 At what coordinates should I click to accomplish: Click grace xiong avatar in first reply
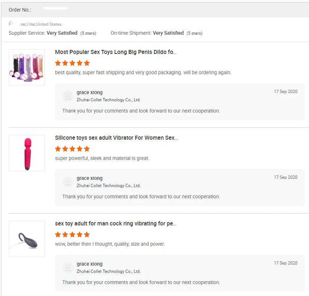(x=68, y=96)
